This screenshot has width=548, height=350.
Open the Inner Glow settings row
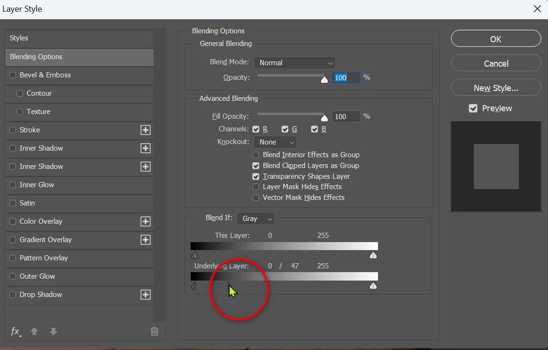(x=79, y=185)
